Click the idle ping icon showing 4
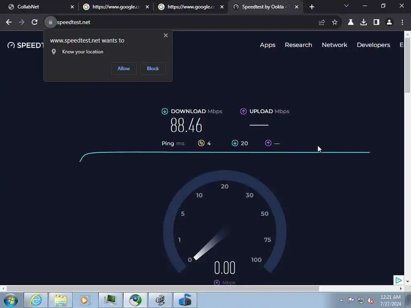This screenshot has width=411, height=308. click(201, 143)
